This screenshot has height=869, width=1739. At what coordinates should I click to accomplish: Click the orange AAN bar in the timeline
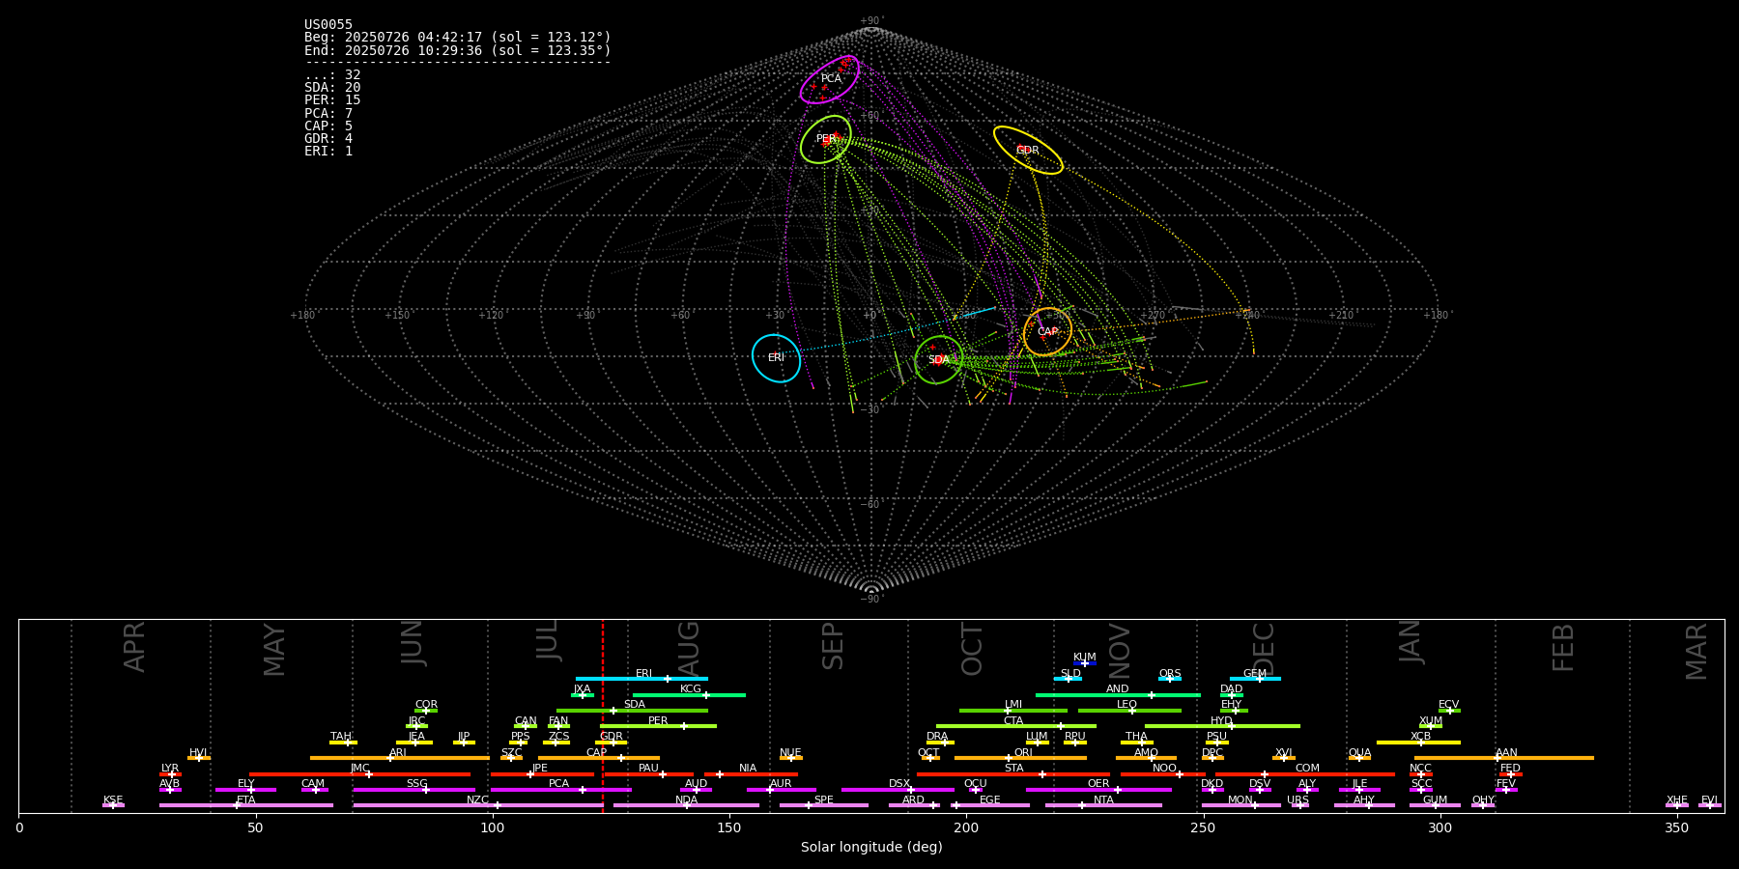pos(1504,758)
